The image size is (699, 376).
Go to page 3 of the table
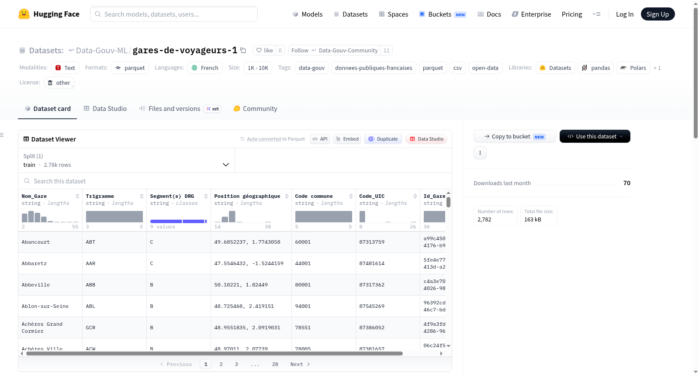236,364
